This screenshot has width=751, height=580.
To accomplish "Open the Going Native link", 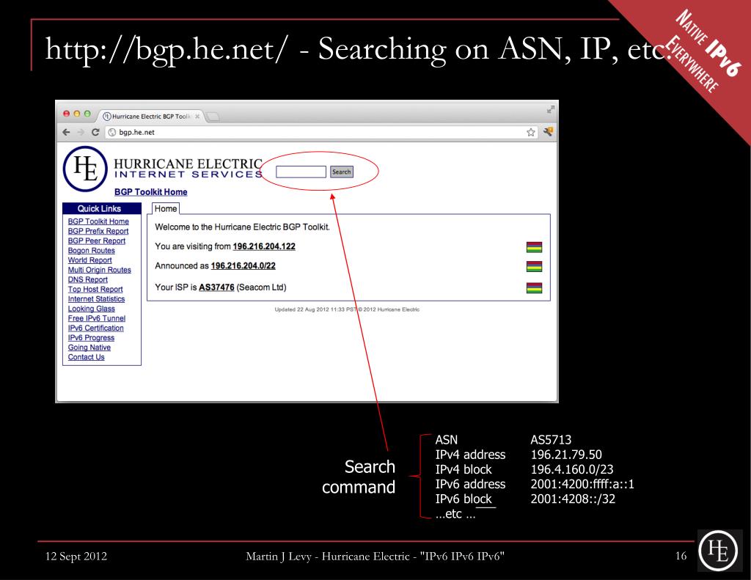I will point(89,348).
